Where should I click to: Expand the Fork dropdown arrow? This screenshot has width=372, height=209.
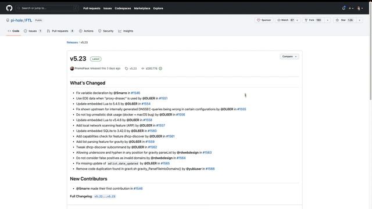pyautogui.click(x=328, y=20)
